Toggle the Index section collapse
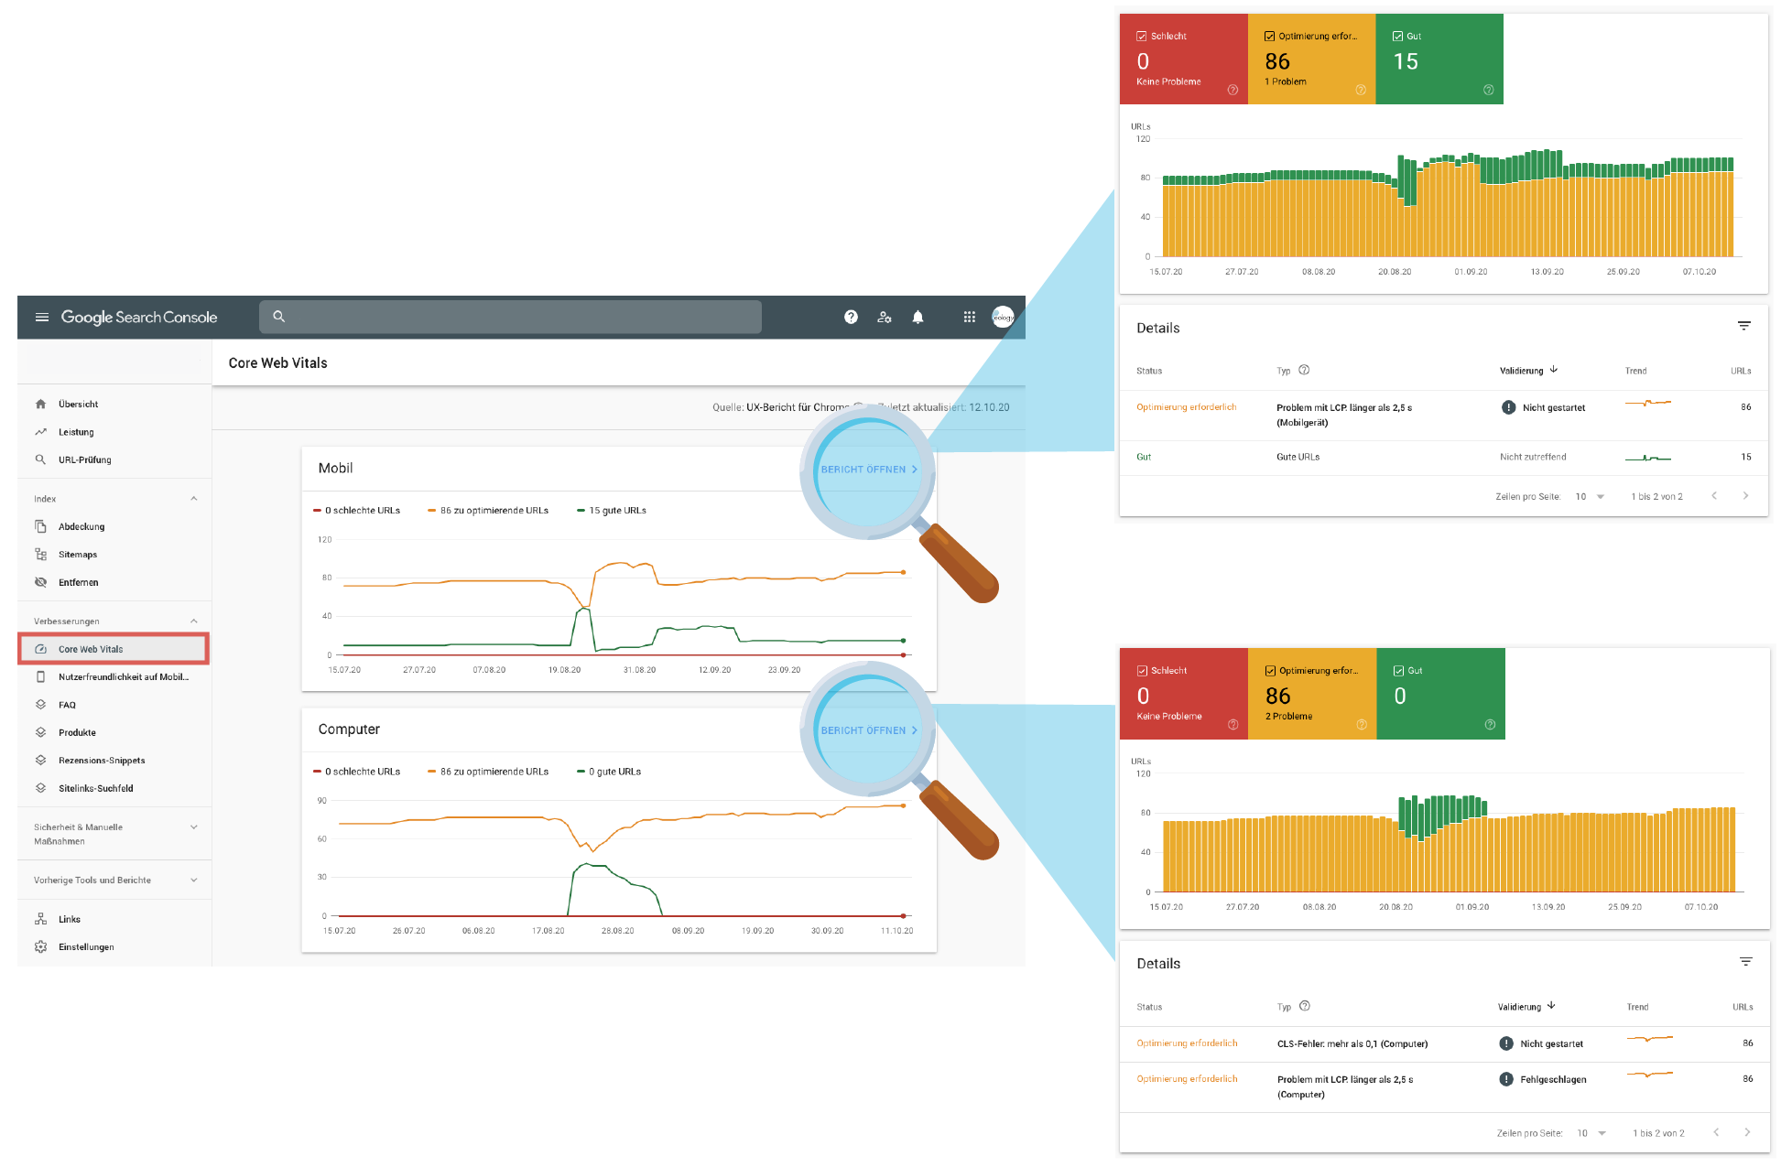 [x=202, y=499]
